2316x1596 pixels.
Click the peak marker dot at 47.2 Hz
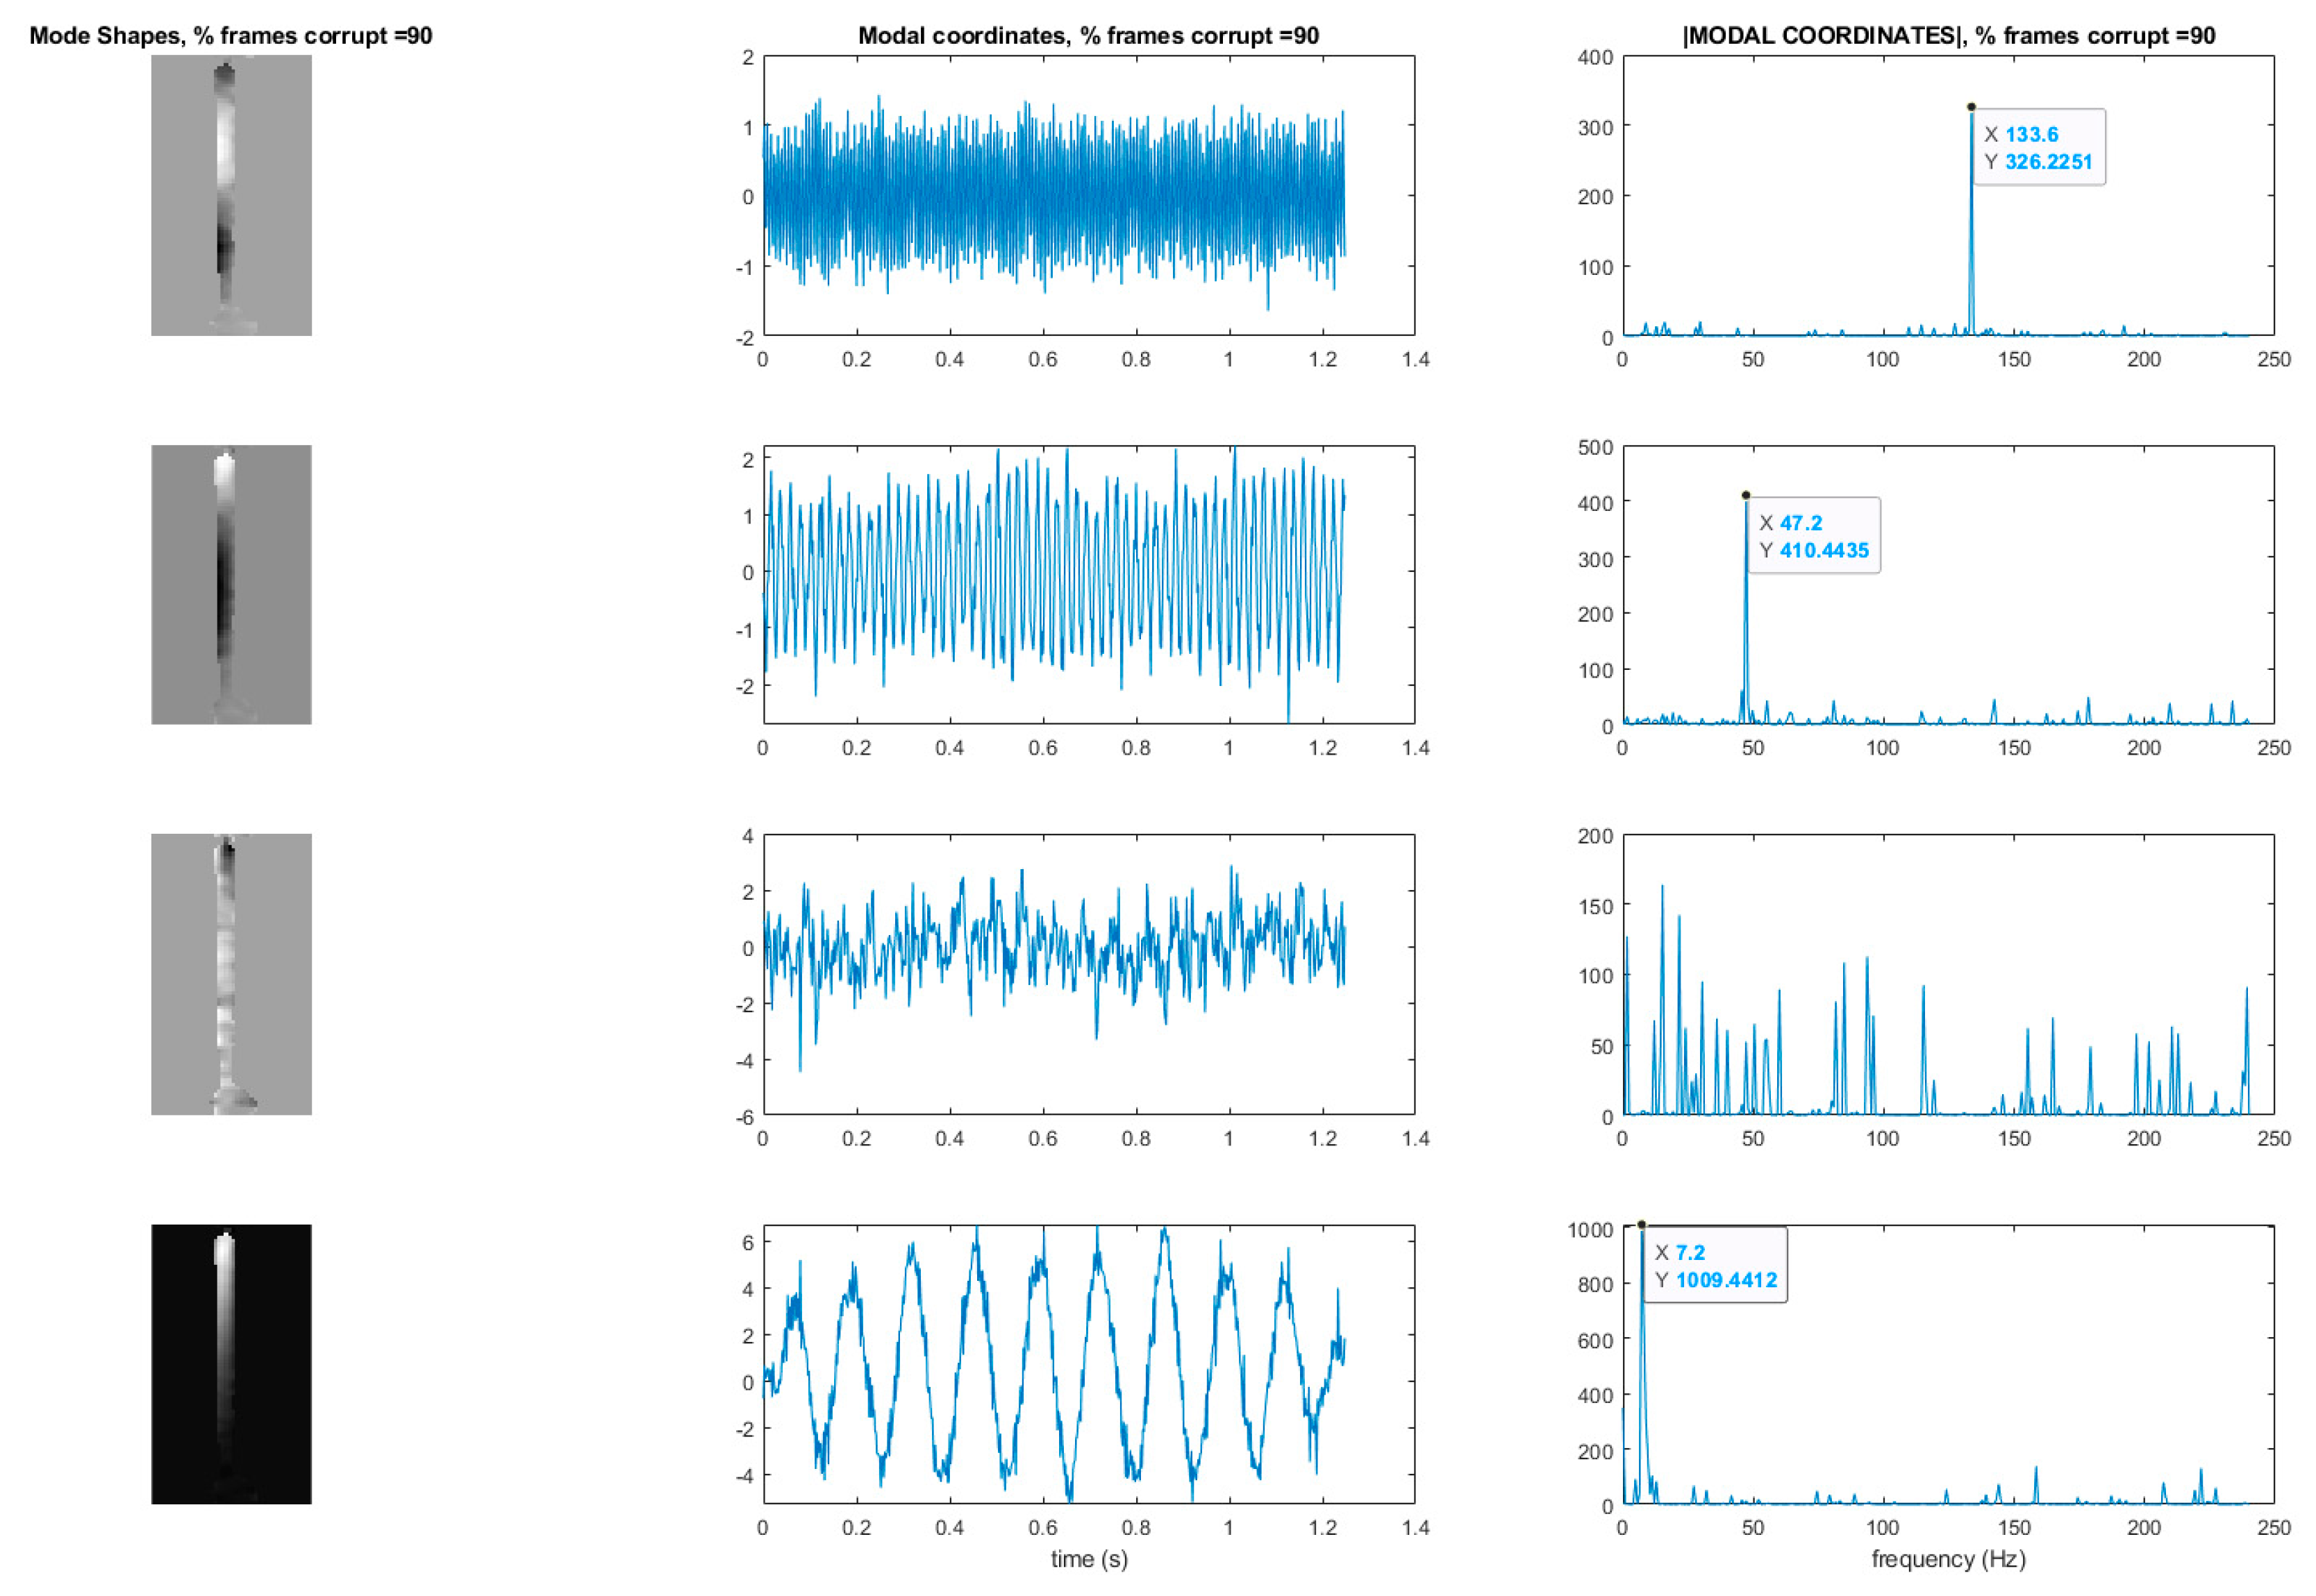1746,495
